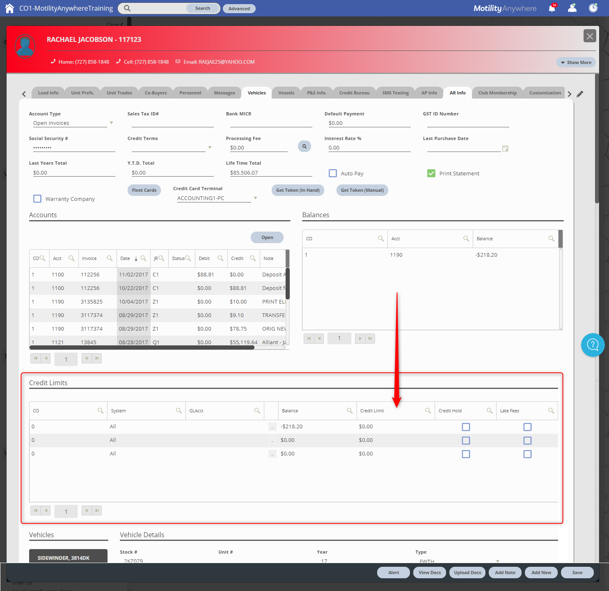Open the Account Type dropdown
This screenshot has height=591, width=609.
point(111,122)
